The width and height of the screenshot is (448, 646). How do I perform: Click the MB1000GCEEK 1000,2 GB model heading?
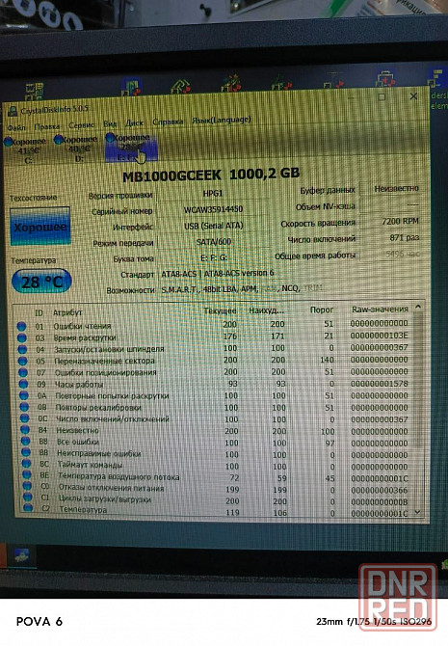tap(211, 175)
